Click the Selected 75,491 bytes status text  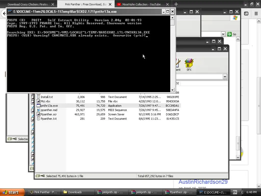click(64, 176)
